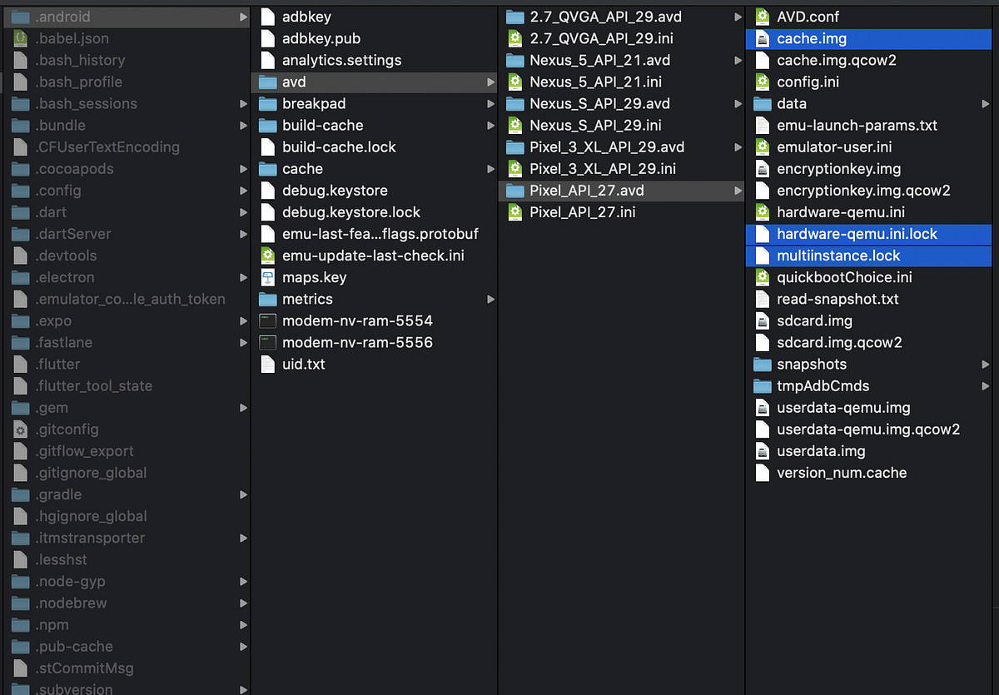Viewport: 999px width, 695px height.
Task: Click the Android icon beside emu-update-last-check.ini
Action: point(268,256)
